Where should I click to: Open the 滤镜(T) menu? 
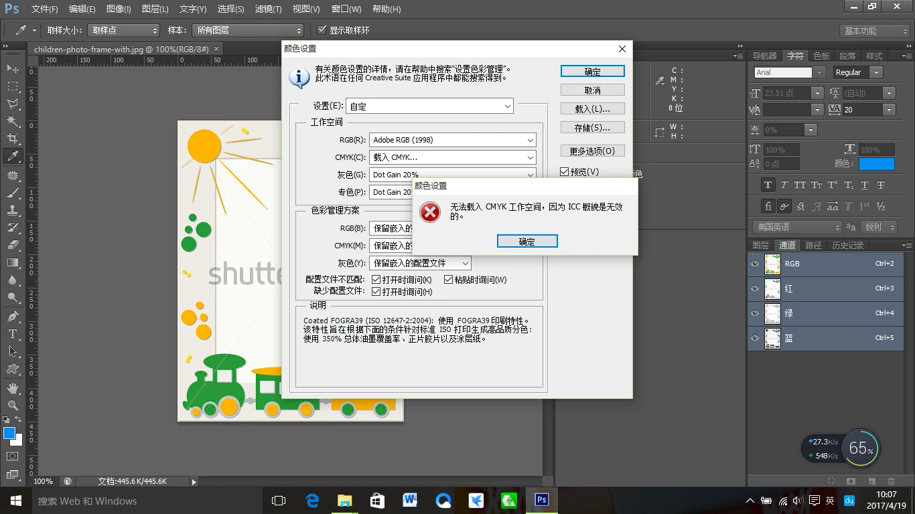[x=269, y=9]
